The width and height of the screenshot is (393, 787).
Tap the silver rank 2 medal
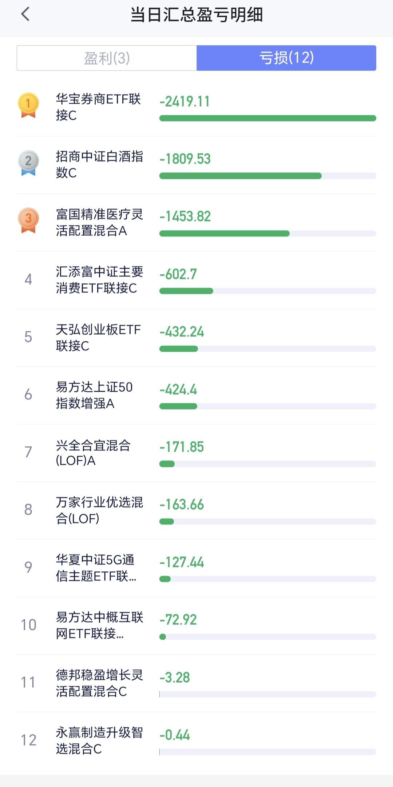coord(28,163)
